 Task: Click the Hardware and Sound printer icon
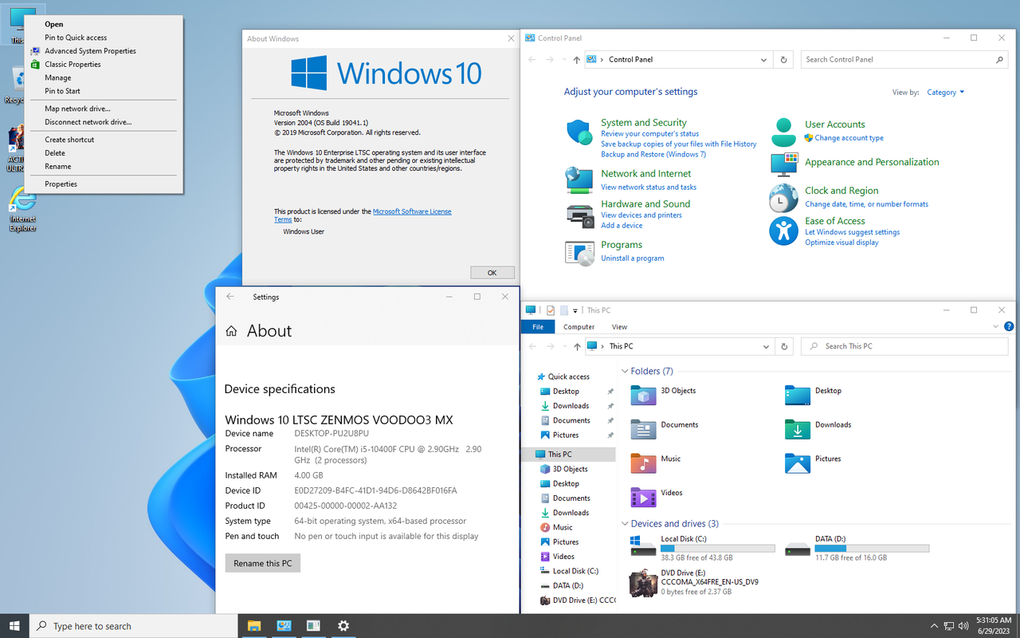coord(579,215)
